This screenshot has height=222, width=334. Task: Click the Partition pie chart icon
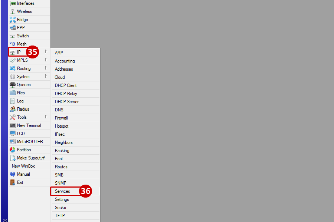(x=13, y=150)
